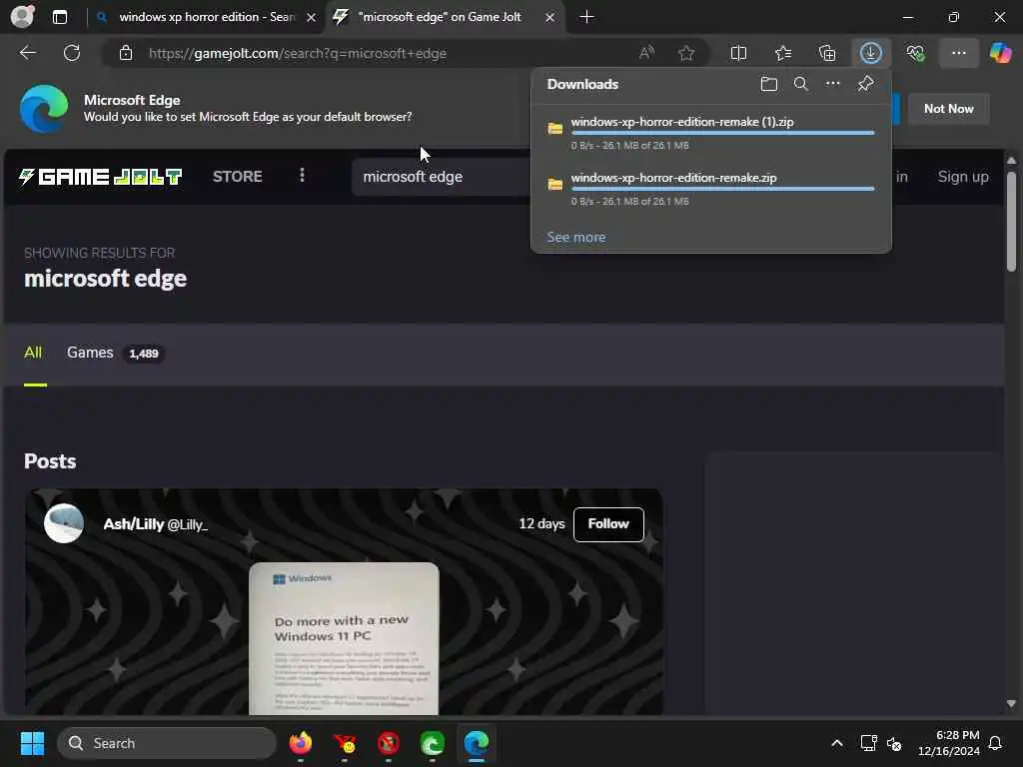Click the progress bar of remake (1).zip
1023x767 pixels.
pyautogui.click(x=723, y=133)
